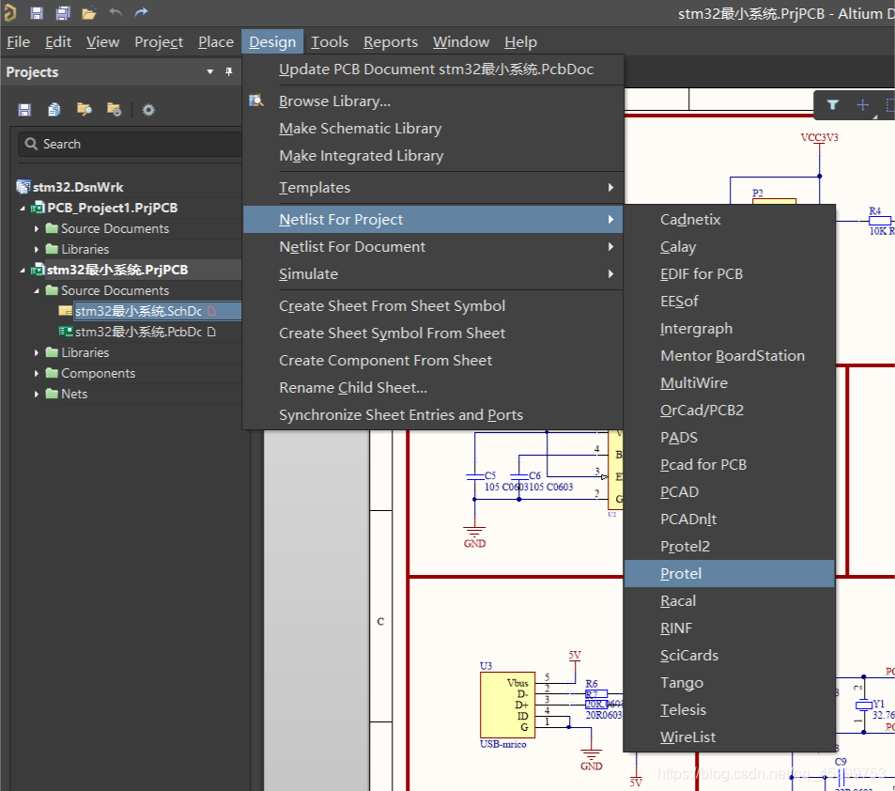Viewport: 895px width, 791px height.
Task: Open the Projects panel dropdown arrow
Action: point(210,72)
